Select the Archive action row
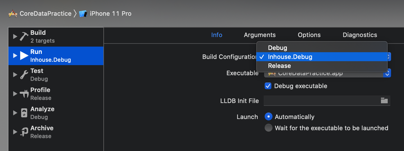 point(56,132)
